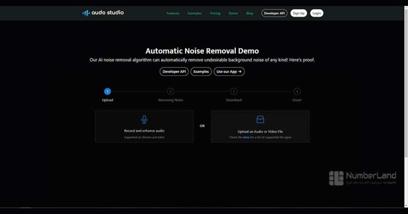Screen dimensions: 408x214
Task: Select step 3 Download circle
Action: click(x=234, y=91)
